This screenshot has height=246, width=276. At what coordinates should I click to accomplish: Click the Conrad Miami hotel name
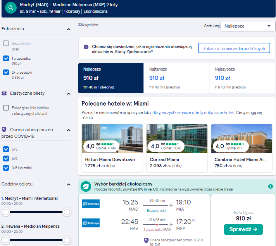[x=164, y=159]
